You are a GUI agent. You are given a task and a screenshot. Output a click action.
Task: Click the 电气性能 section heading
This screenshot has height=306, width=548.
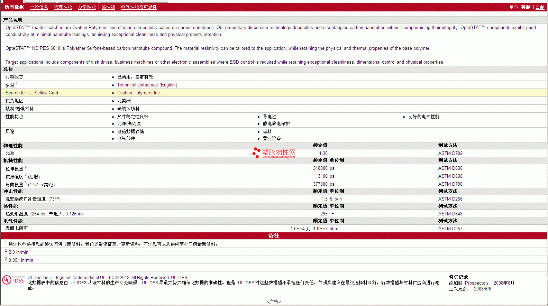tap(13, 221)
